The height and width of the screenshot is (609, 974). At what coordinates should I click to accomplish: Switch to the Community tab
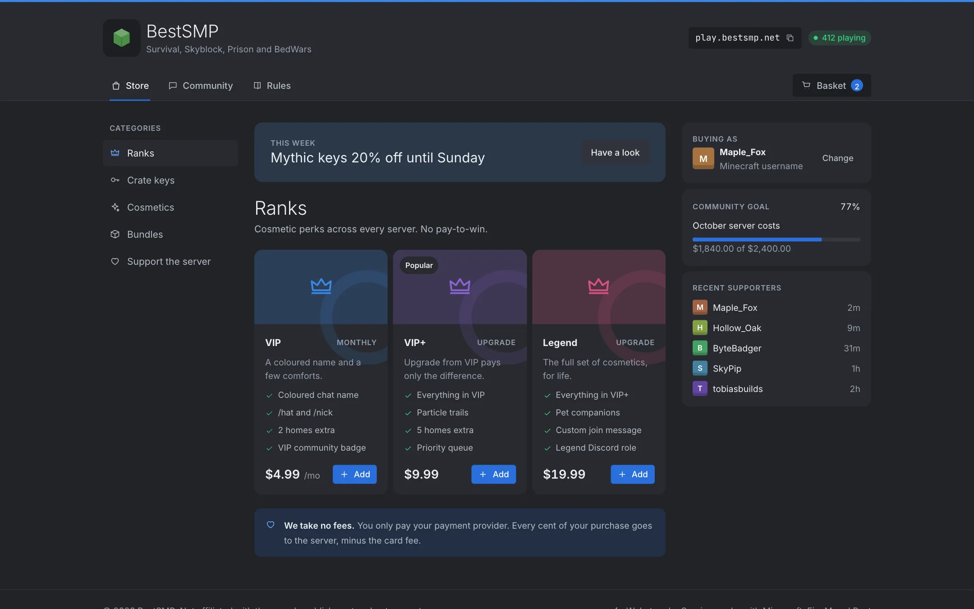point(201,86)
